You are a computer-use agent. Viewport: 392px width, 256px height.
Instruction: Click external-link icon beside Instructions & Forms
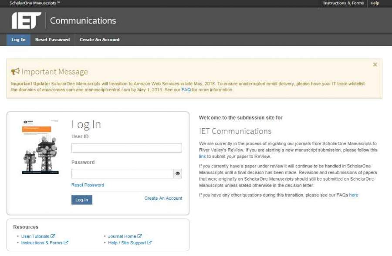[x=66, y=243]
